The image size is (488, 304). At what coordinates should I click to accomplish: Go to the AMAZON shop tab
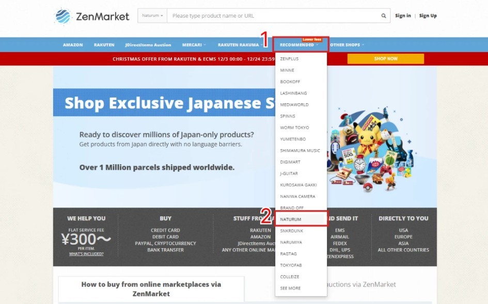coord(73,45)
